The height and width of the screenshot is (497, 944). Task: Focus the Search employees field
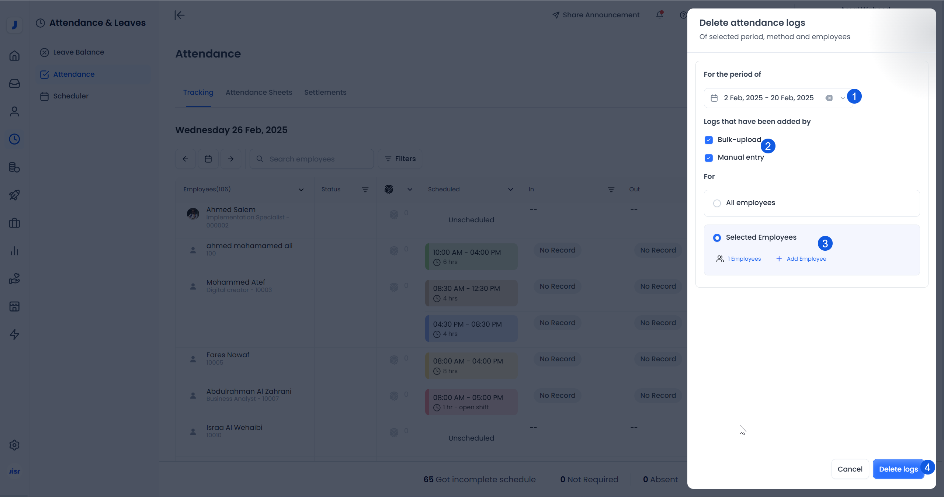pos(312,159)
